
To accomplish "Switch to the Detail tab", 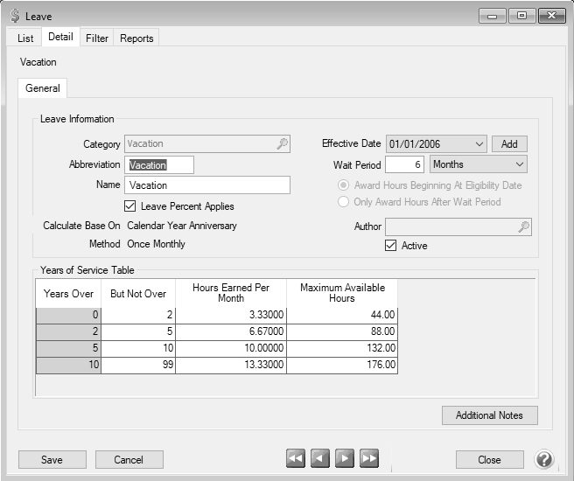I will 60,37.
